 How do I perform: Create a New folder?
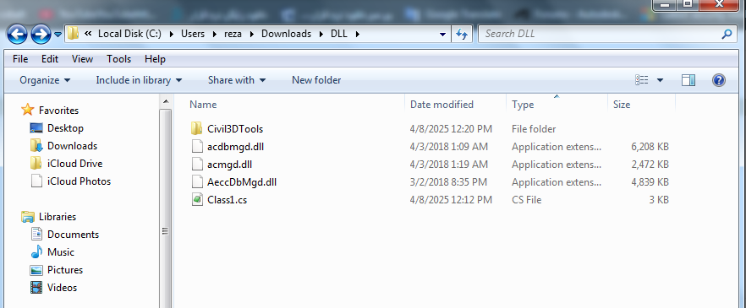(x=316, y=80)
